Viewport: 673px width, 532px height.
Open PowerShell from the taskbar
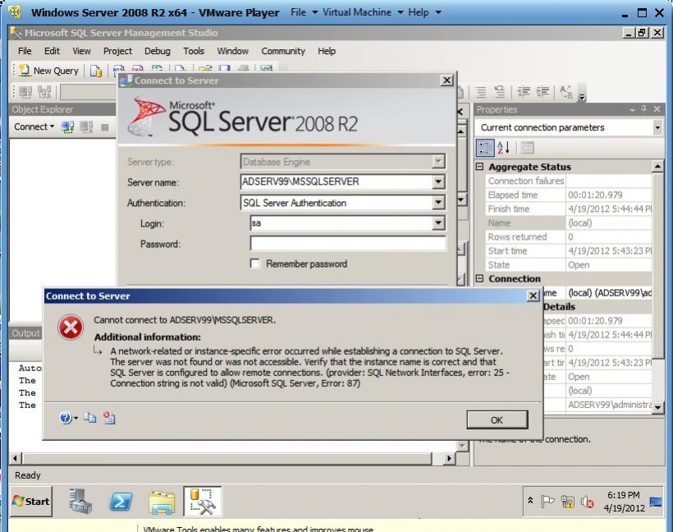pyautogui.click(x=121, y=502)
